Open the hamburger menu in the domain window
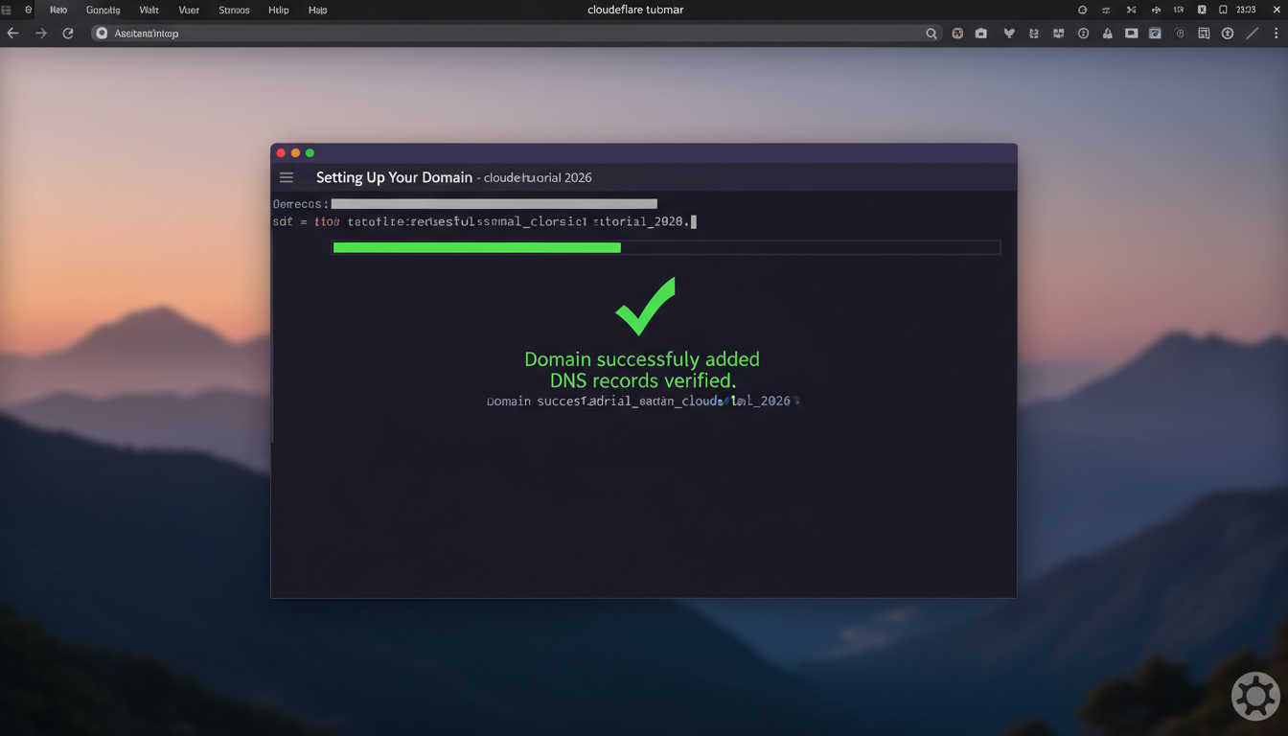1288x736 pixels. (x=286, y=177)
